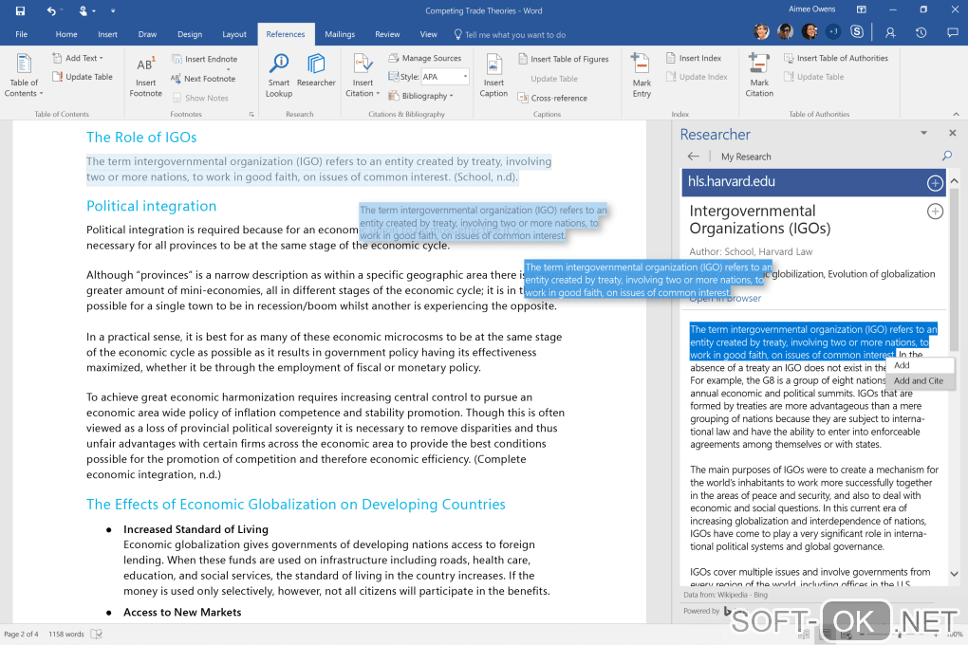Image resolution: width=968 pixels, height=645 pixels.
Task: Click The Role of IGOs heading
Action: pyautogui.click(x=141, y=137)
